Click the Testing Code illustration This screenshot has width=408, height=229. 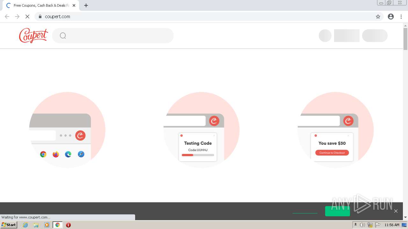tap(201, 130)
